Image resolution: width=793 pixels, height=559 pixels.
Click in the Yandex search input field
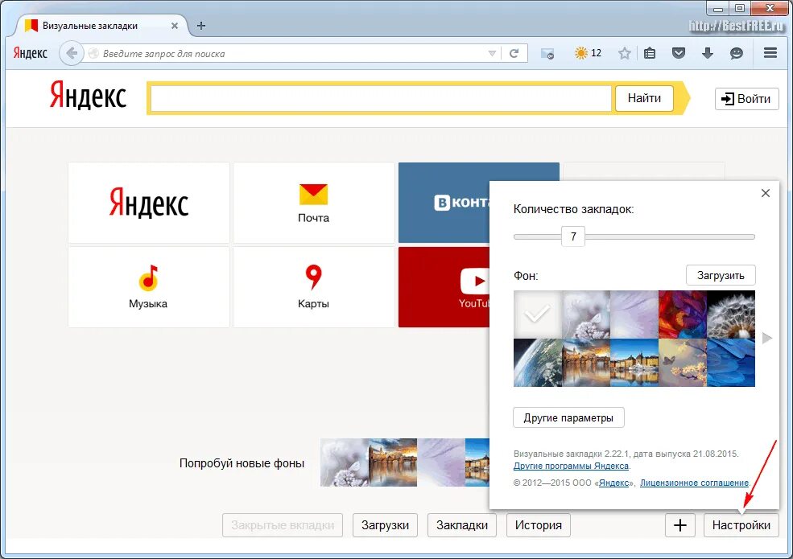pyautogui.click(x=381, y=98)
